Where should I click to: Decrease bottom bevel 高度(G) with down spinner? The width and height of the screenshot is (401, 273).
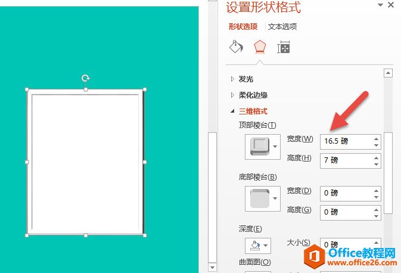(376, 216)
